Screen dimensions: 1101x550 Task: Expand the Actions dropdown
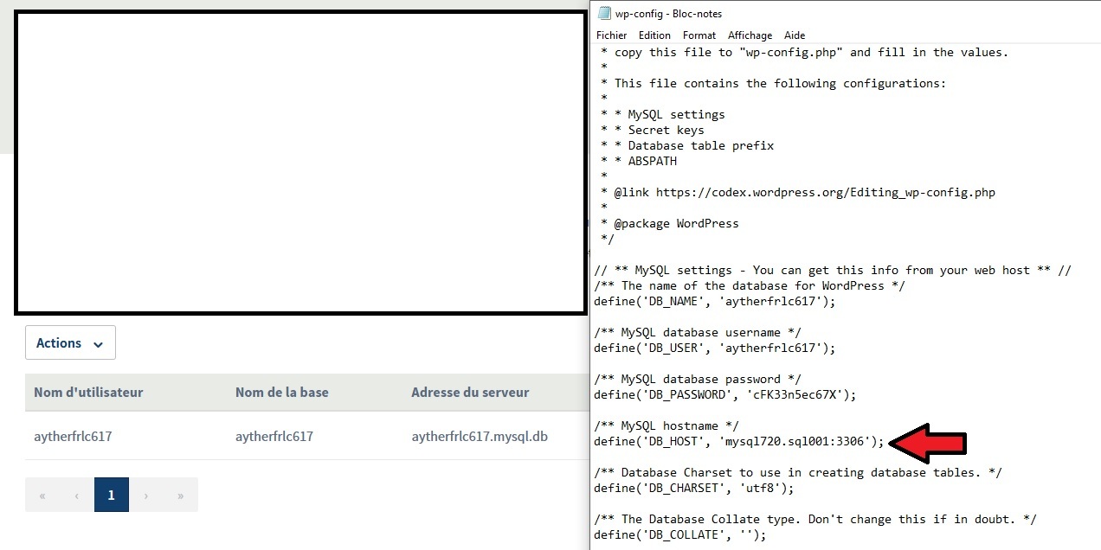[x=70, y=342]
